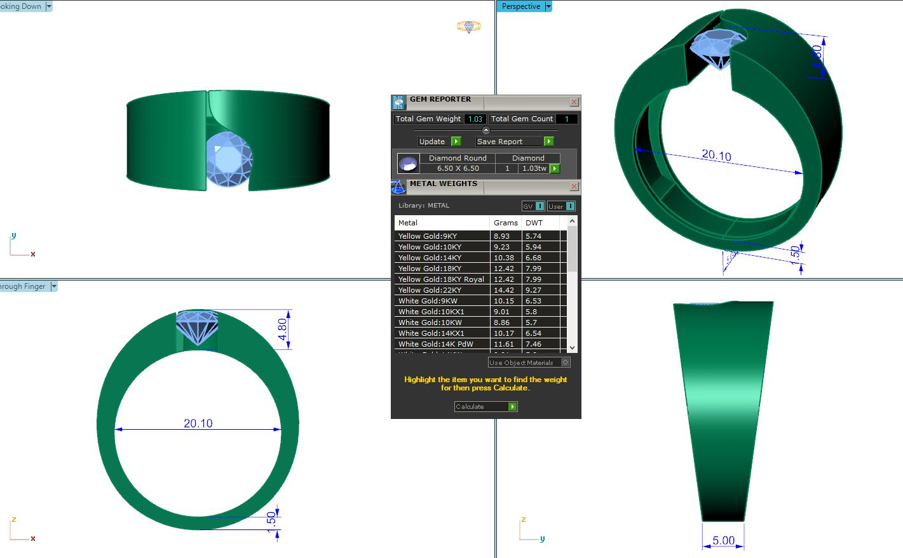The width and height of the screenshot is (903, 558).
Task: Select the Yellow Gold:14KY row
Action: [442, 258]
